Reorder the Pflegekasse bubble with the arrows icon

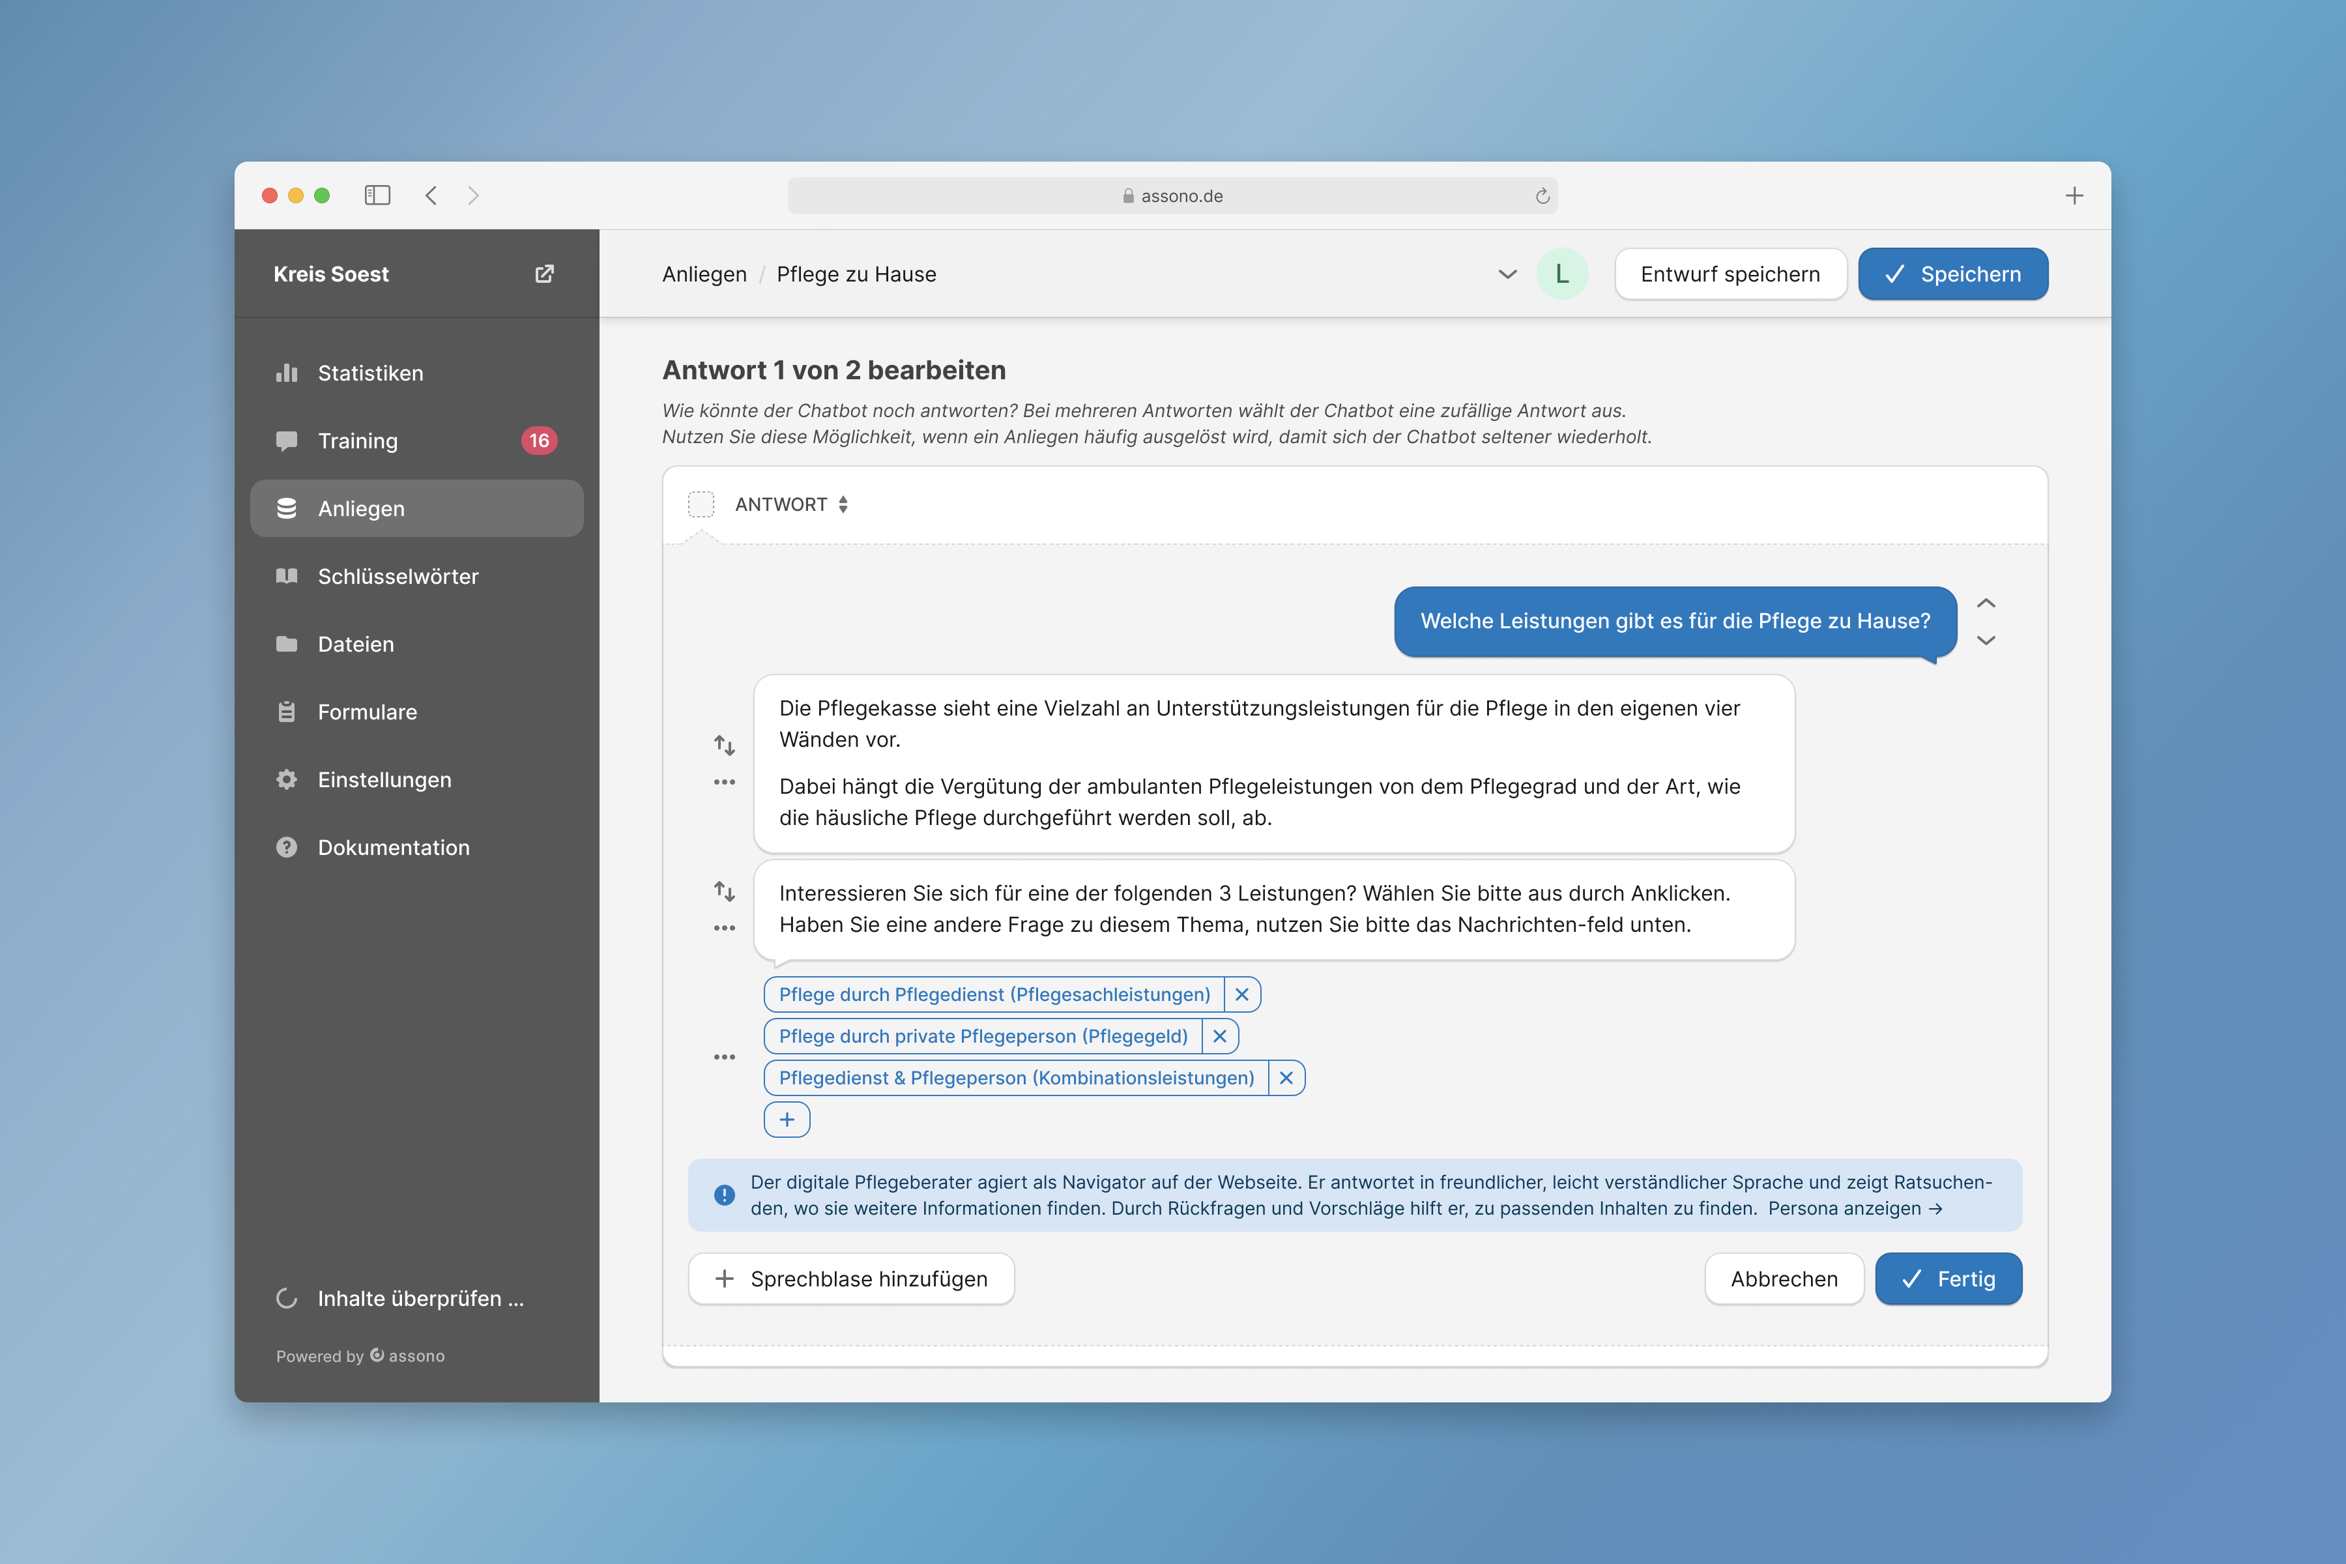tap(724, 745)
